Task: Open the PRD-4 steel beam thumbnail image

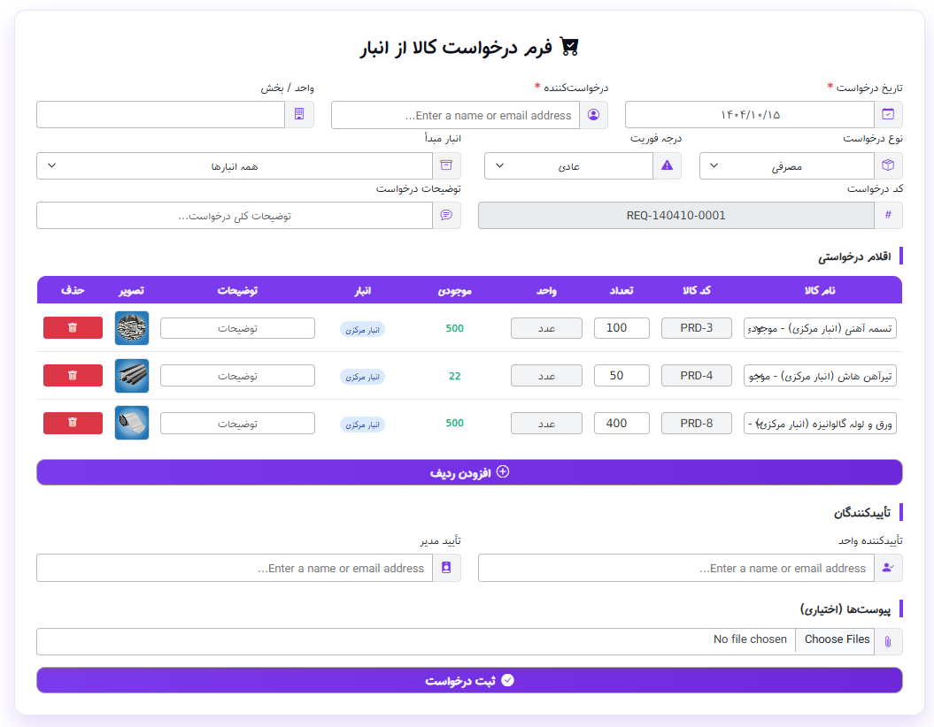Action: tap(132, 376)
